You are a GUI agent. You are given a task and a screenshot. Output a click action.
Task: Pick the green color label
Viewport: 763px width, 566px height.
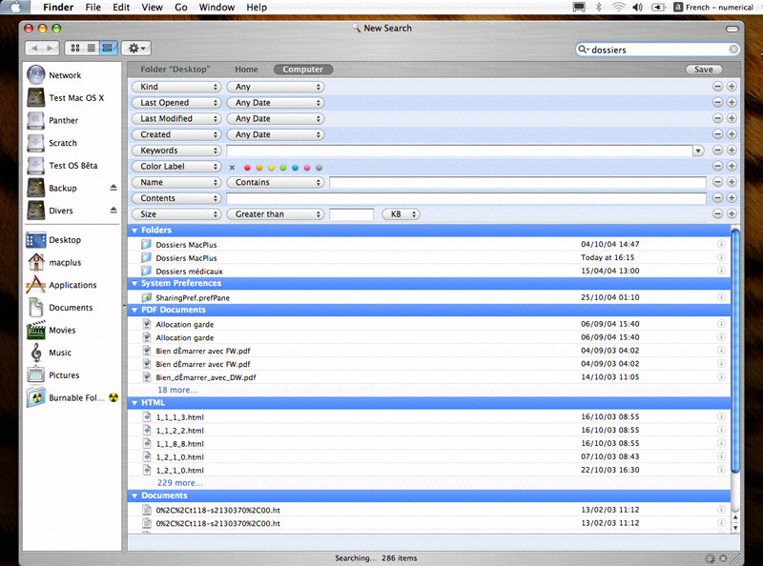pyautogui.click(x=283, y=168)
